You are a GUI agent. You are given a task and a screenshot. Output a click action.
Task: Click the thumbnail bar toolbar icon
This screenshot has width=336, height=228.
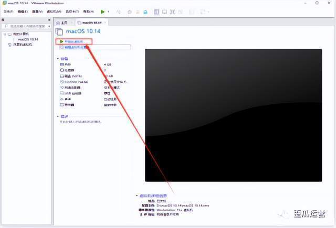click(164, 12)
